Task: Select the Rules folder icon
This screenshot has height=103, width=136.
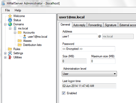Action: (x=10, y=49)
